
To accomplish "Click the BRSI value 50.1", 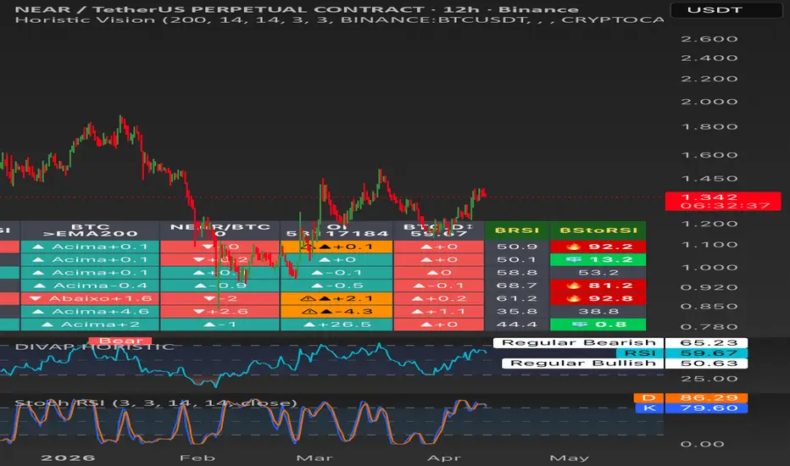I will 516,260.
